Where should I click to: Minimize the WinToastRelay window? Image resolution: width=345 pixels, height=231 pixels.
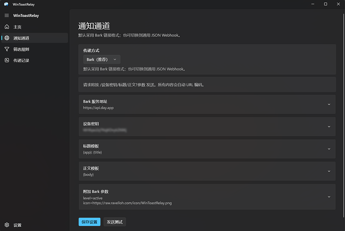pyautogui.click(x=312, y=4)
